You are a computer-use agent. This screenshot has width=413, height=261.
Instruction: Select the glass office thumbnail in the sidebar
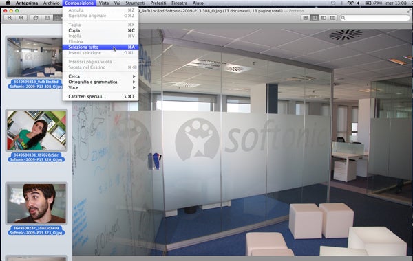(x=34, y=57)
